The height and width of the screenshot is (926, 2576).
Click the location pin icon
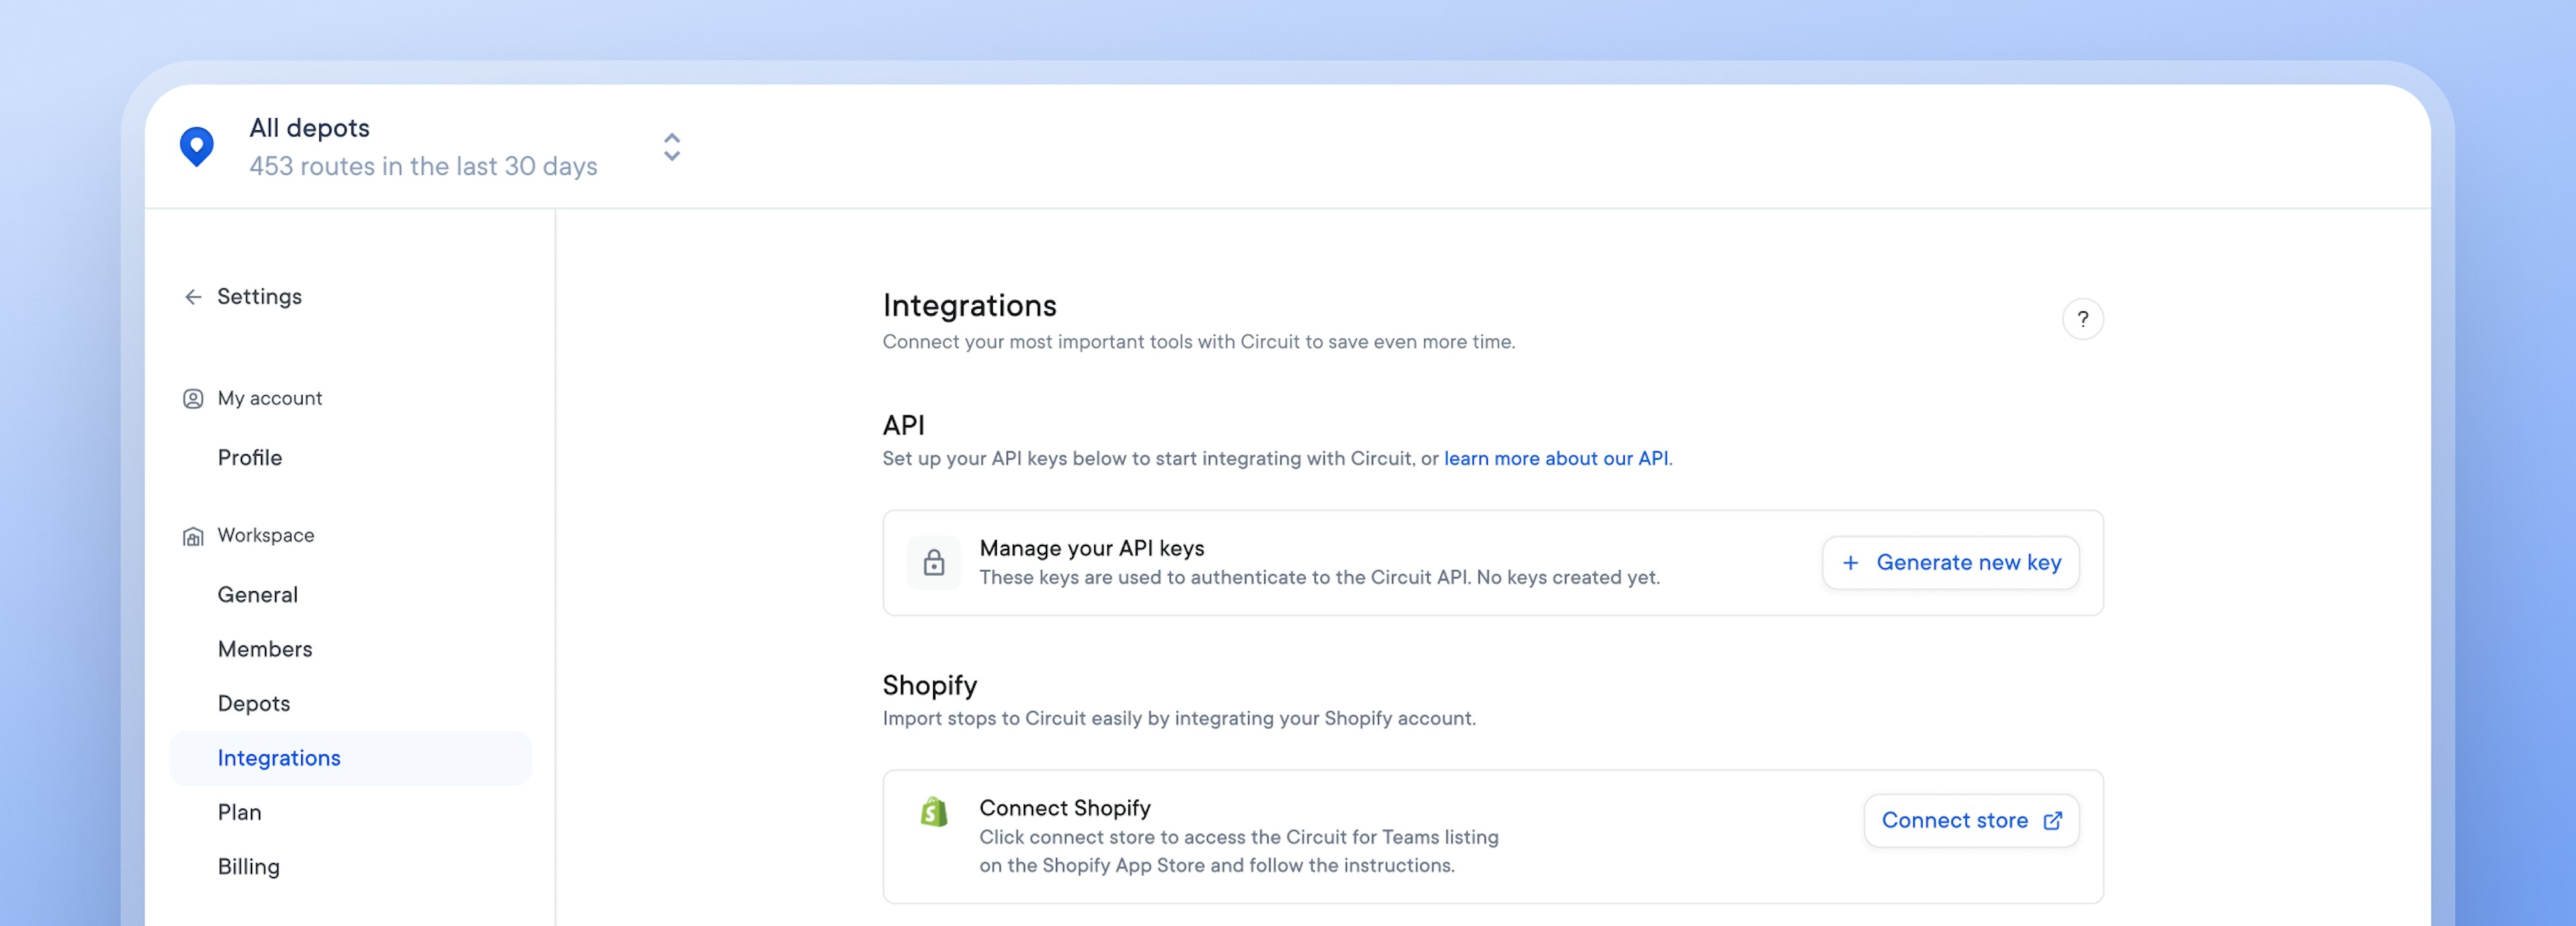[x=199, y=146]
